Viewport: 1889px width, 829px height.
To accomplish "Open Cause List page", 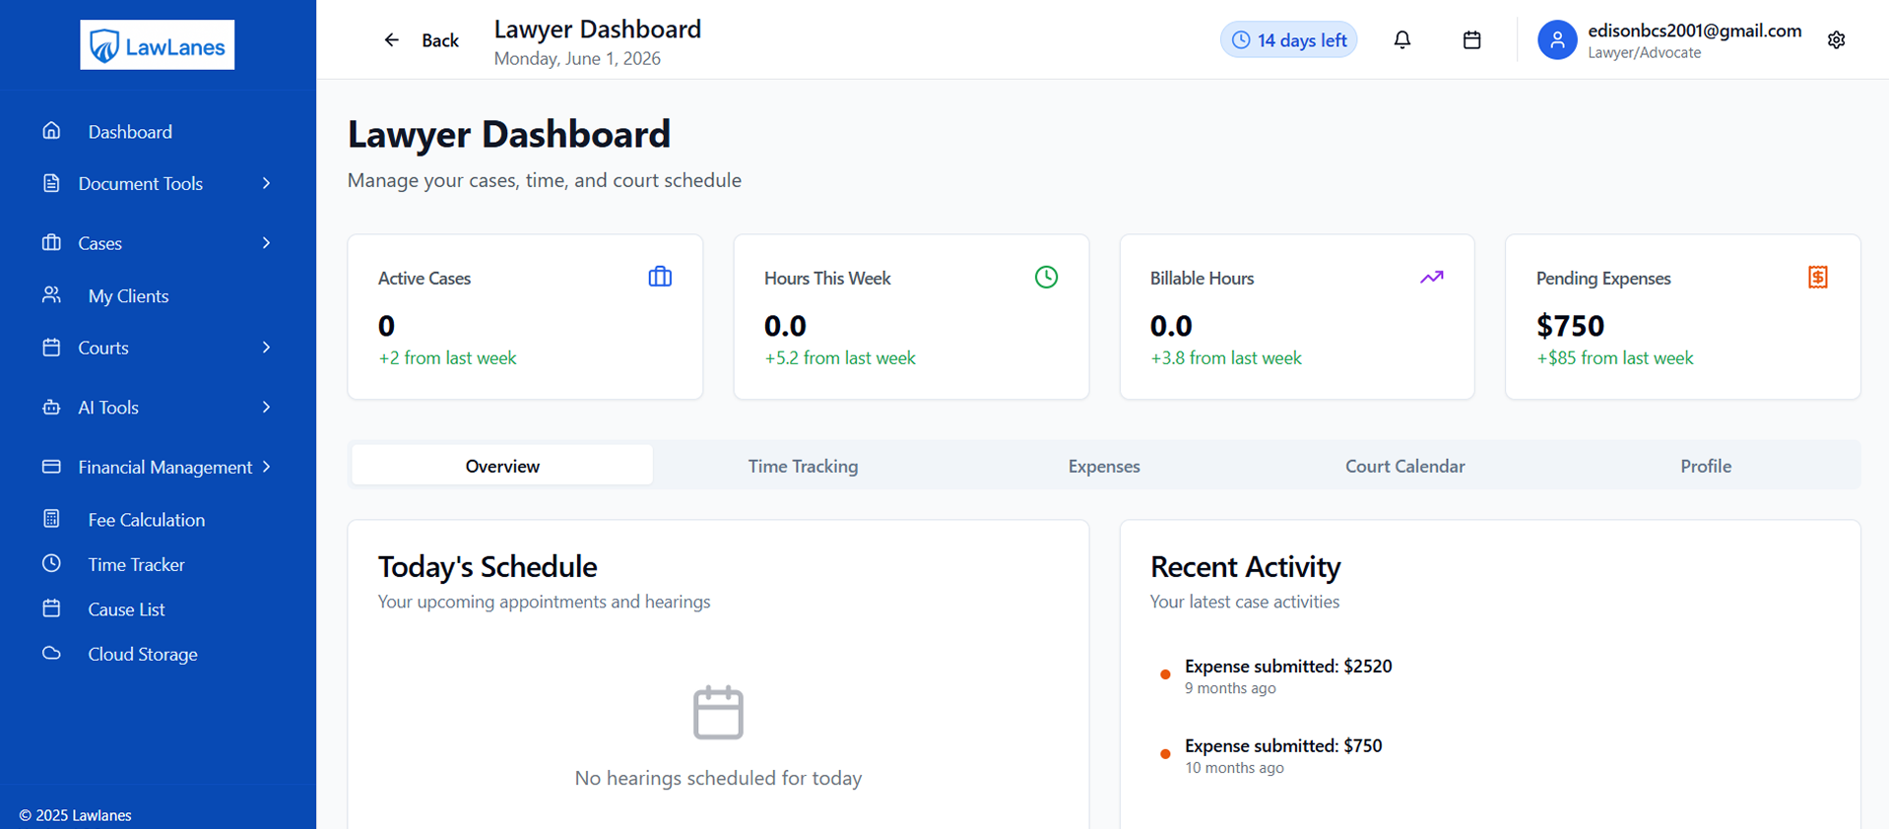I will tap(126, 609).
